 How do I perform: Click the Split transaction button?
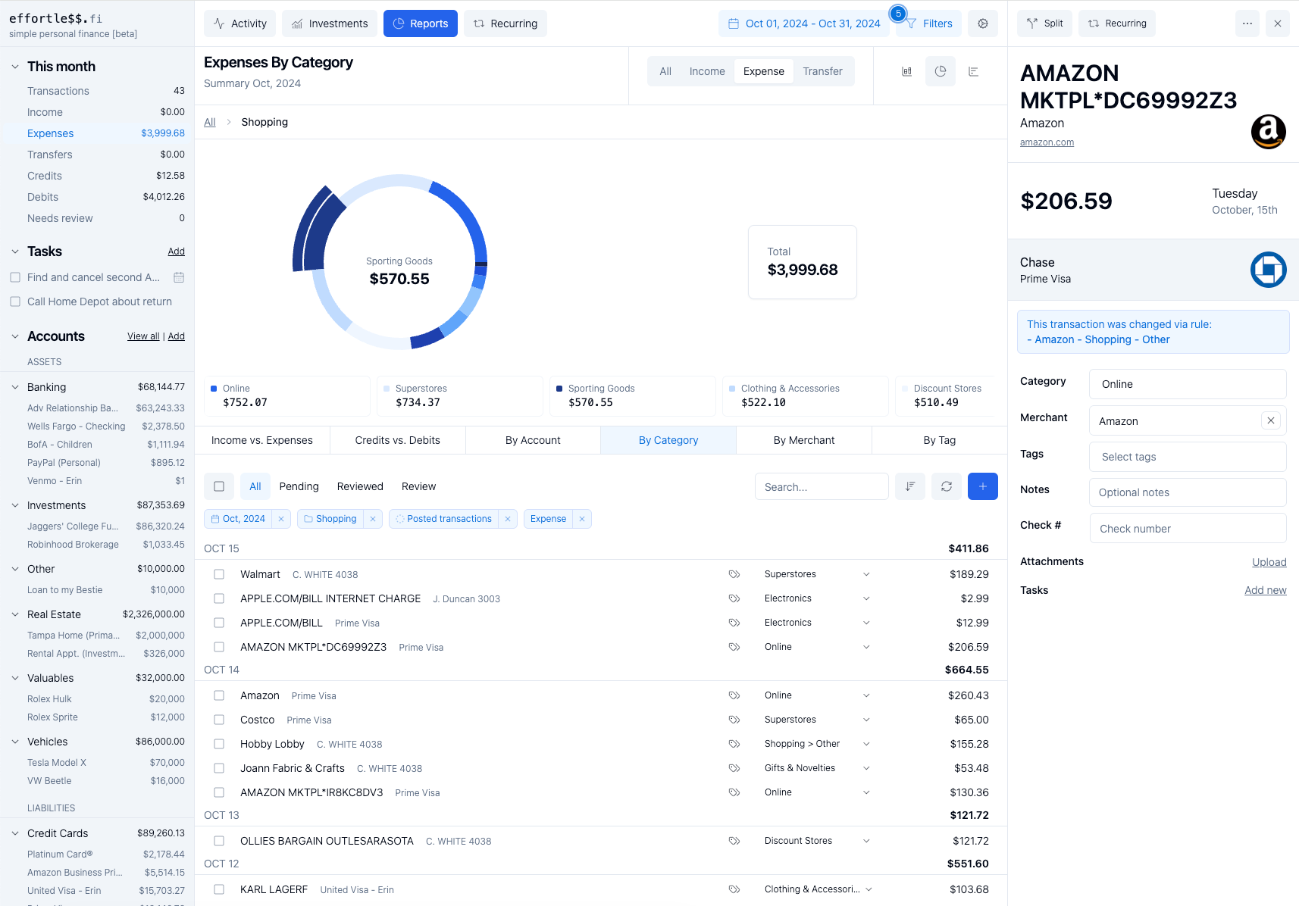1044,23
